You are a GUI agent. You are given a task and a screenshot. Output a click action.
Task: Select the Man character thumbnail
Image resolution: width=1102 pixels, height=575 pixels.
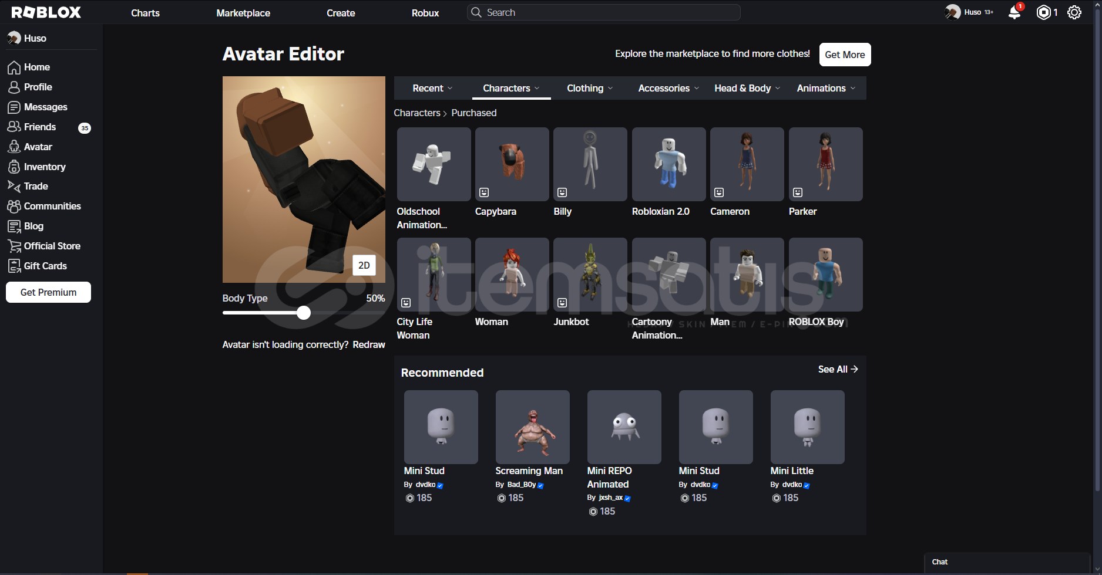click(x=747, y=275)
